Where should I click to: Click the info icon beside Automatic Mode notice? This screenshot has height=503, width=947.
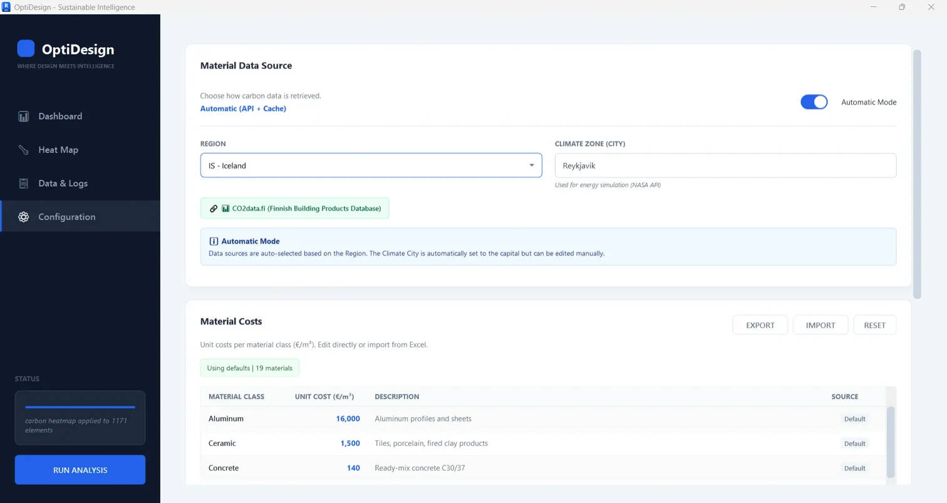tap(214, 241)
